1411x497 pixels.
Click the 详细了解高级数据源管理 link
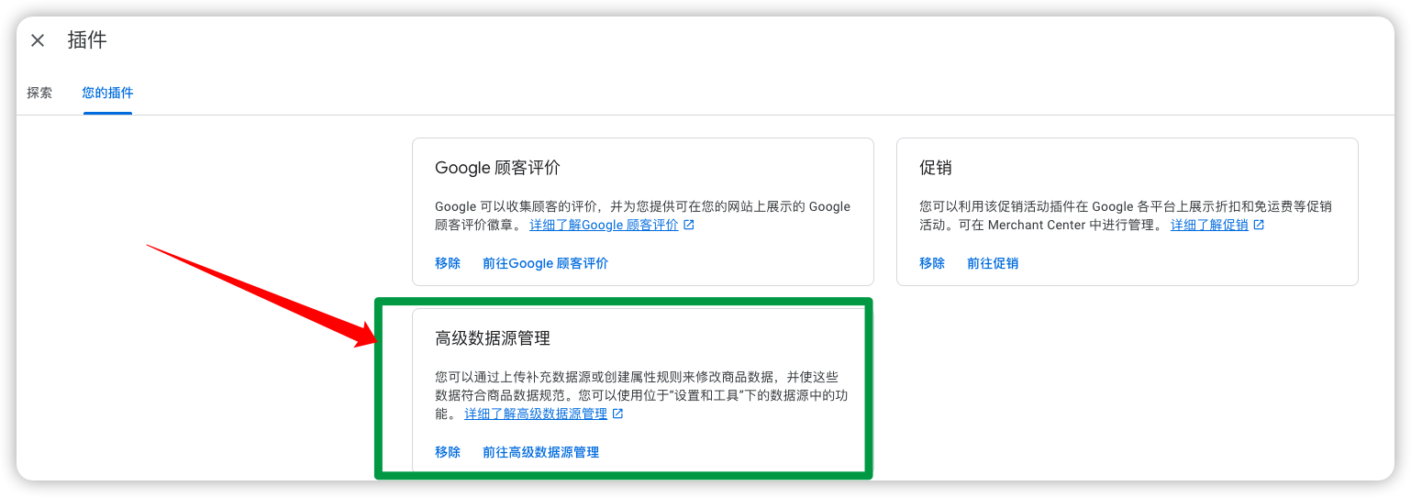[x=536, y=414]
